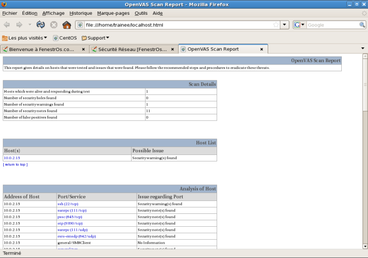This screenshot has width=368, height=258.
Task: Open the Historique menu
Action: coord(80,13)
